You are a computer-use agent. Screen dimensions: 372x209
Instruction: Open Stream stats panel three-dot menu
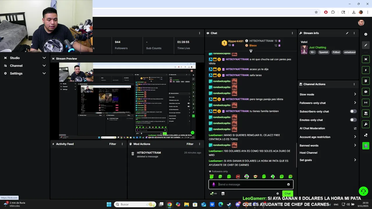point(199,33)
